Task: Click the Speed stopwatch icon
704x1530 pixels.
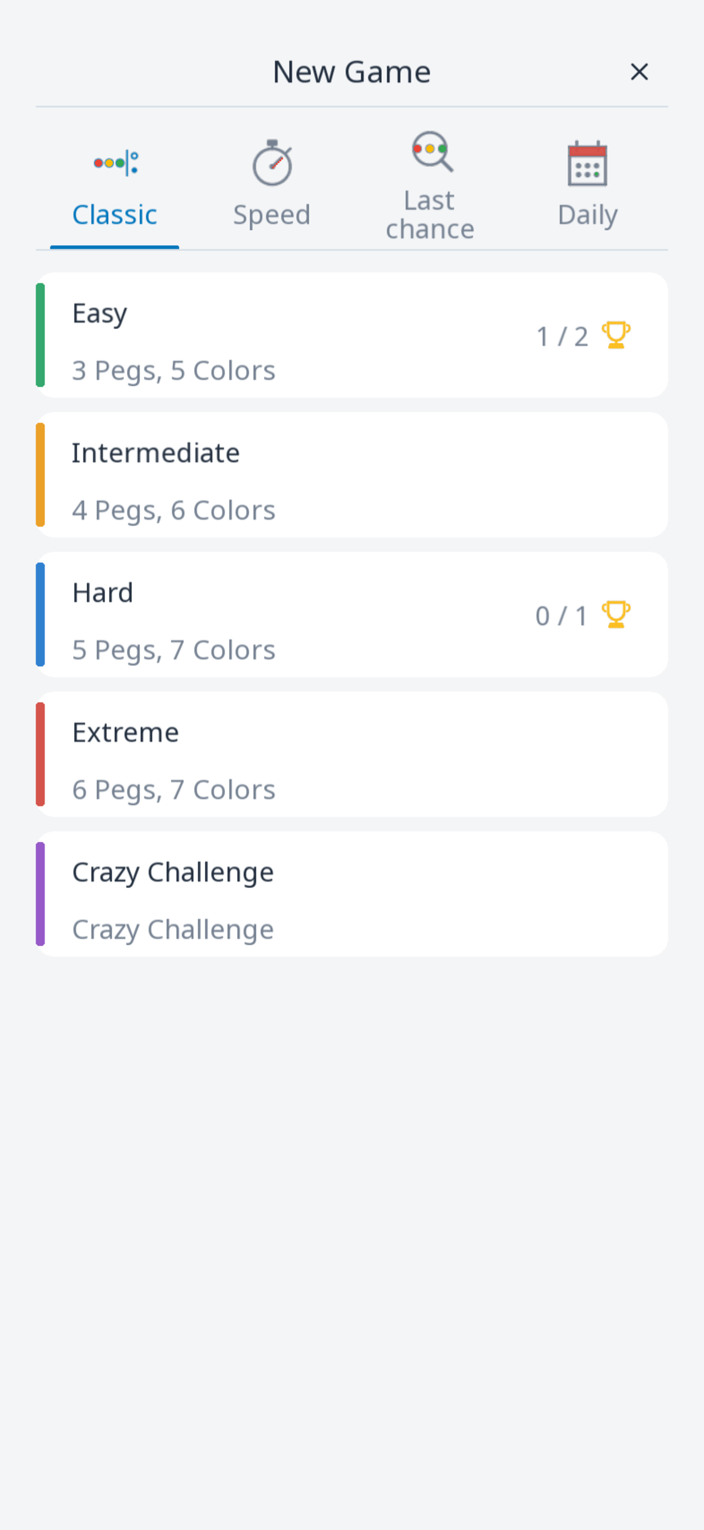Action: 273,163
